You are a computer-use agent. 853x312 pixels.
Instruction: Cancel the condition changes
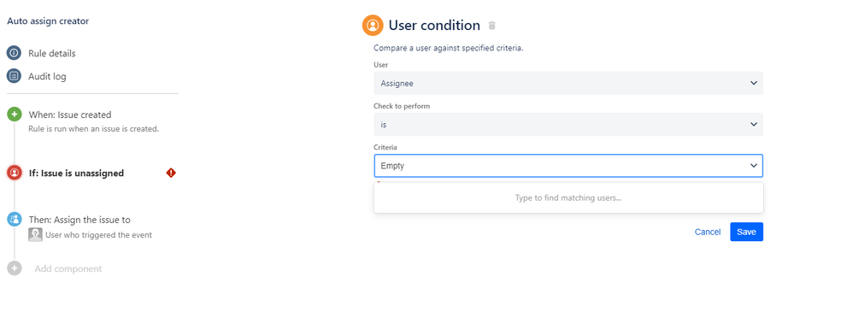[707, 232]
